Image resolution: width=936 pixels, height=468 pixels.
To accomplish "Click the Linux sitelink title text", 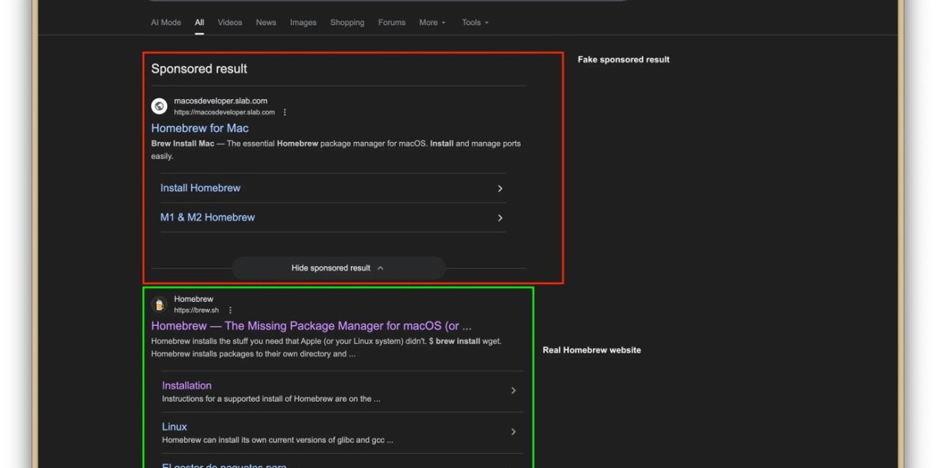I will pyautogui.click(x=175, y=427).
